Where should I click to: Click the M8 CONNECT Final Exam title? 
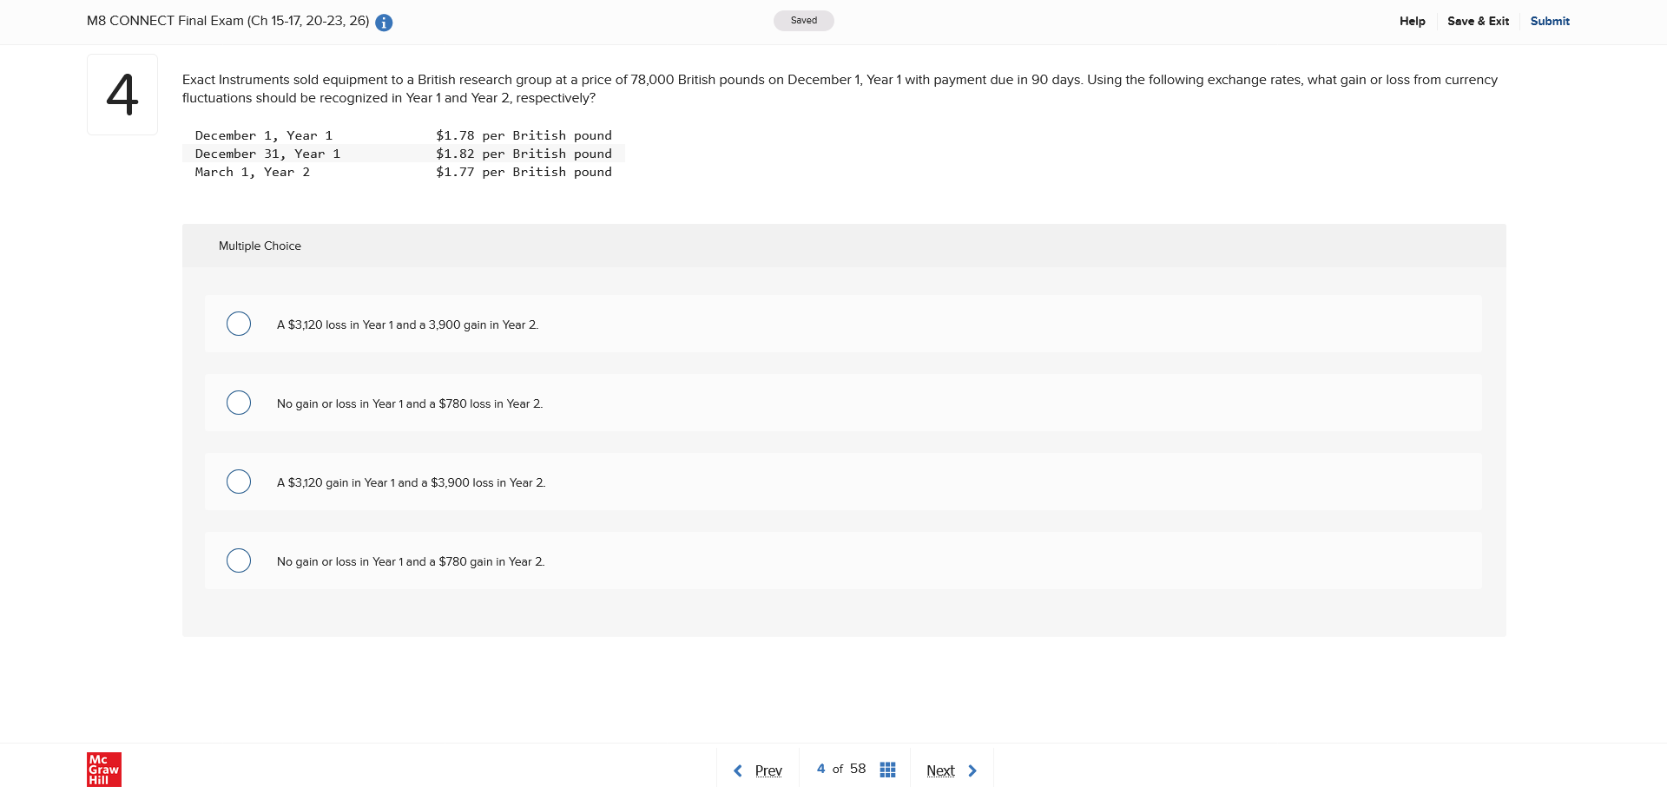[x=227, y=21]
